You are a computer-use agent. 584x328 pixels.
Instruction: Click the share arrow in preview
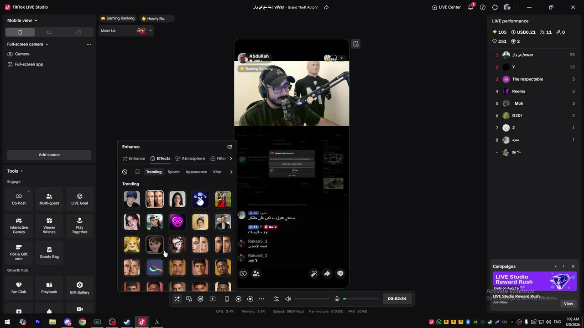[x=327, y=274]
